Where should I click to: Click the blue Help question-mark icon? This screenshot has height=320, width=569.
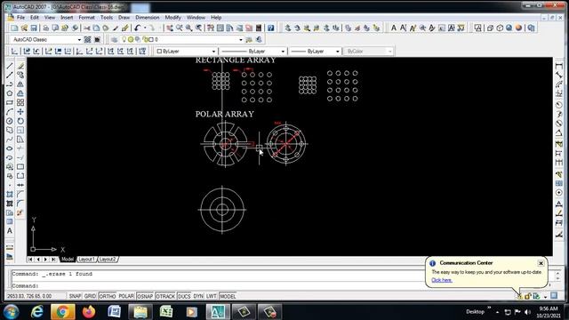click(270, 28)
